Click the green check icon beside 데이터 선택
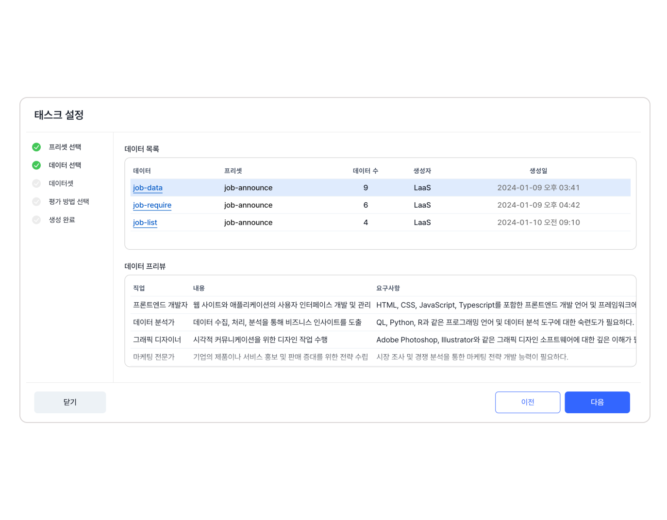Screen dimensions: 667x520 (x=36, y=165)
